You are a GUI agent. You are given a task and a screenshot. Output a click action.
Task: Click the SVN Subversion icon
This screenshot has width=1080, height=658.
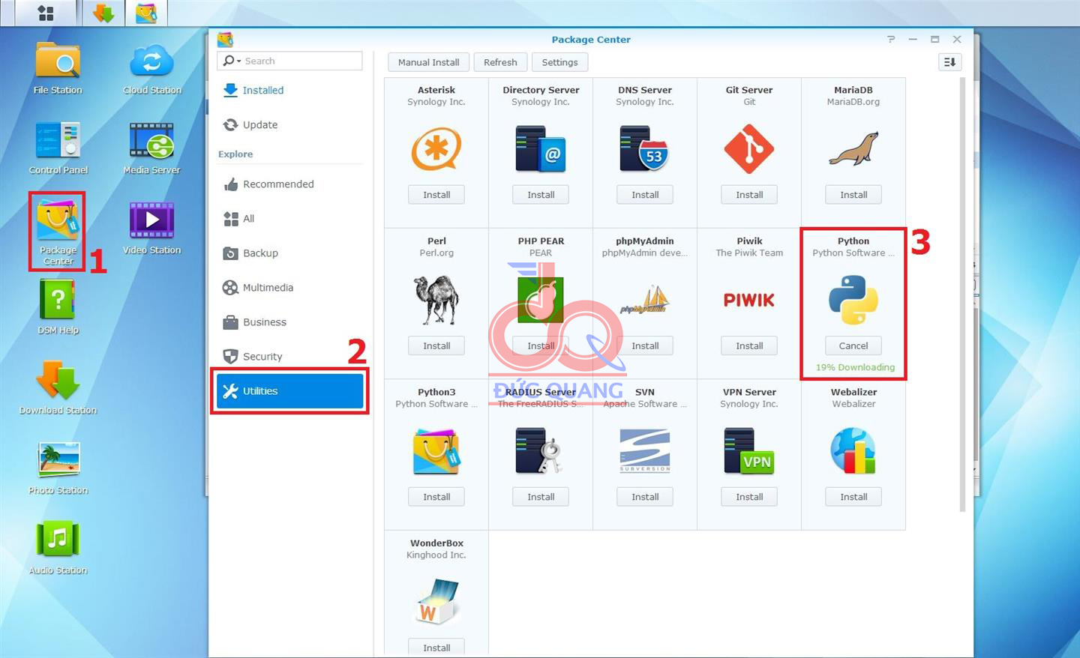pos(645,451)
